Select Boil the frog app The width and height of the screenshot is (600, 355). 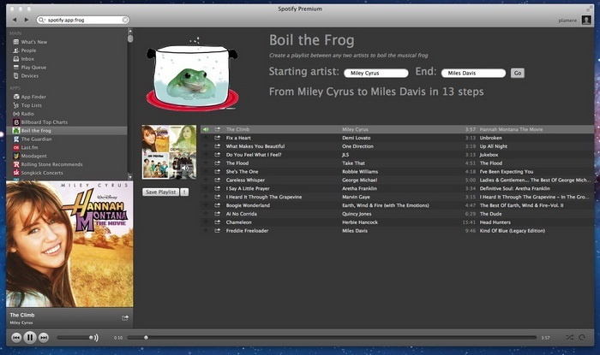click(67, 131)
